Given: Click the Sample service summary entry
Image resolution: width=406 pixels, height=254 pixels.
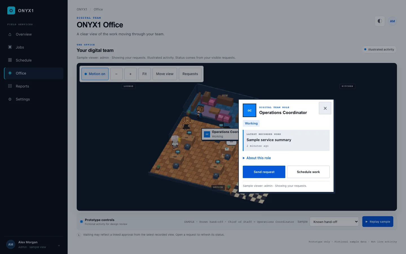Looking at the screenshot, I should coord(286,140).
